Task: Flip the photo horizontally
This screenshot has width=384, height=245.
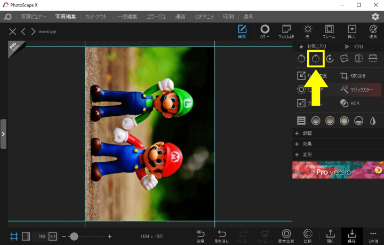Action: (x=359, y=59)
